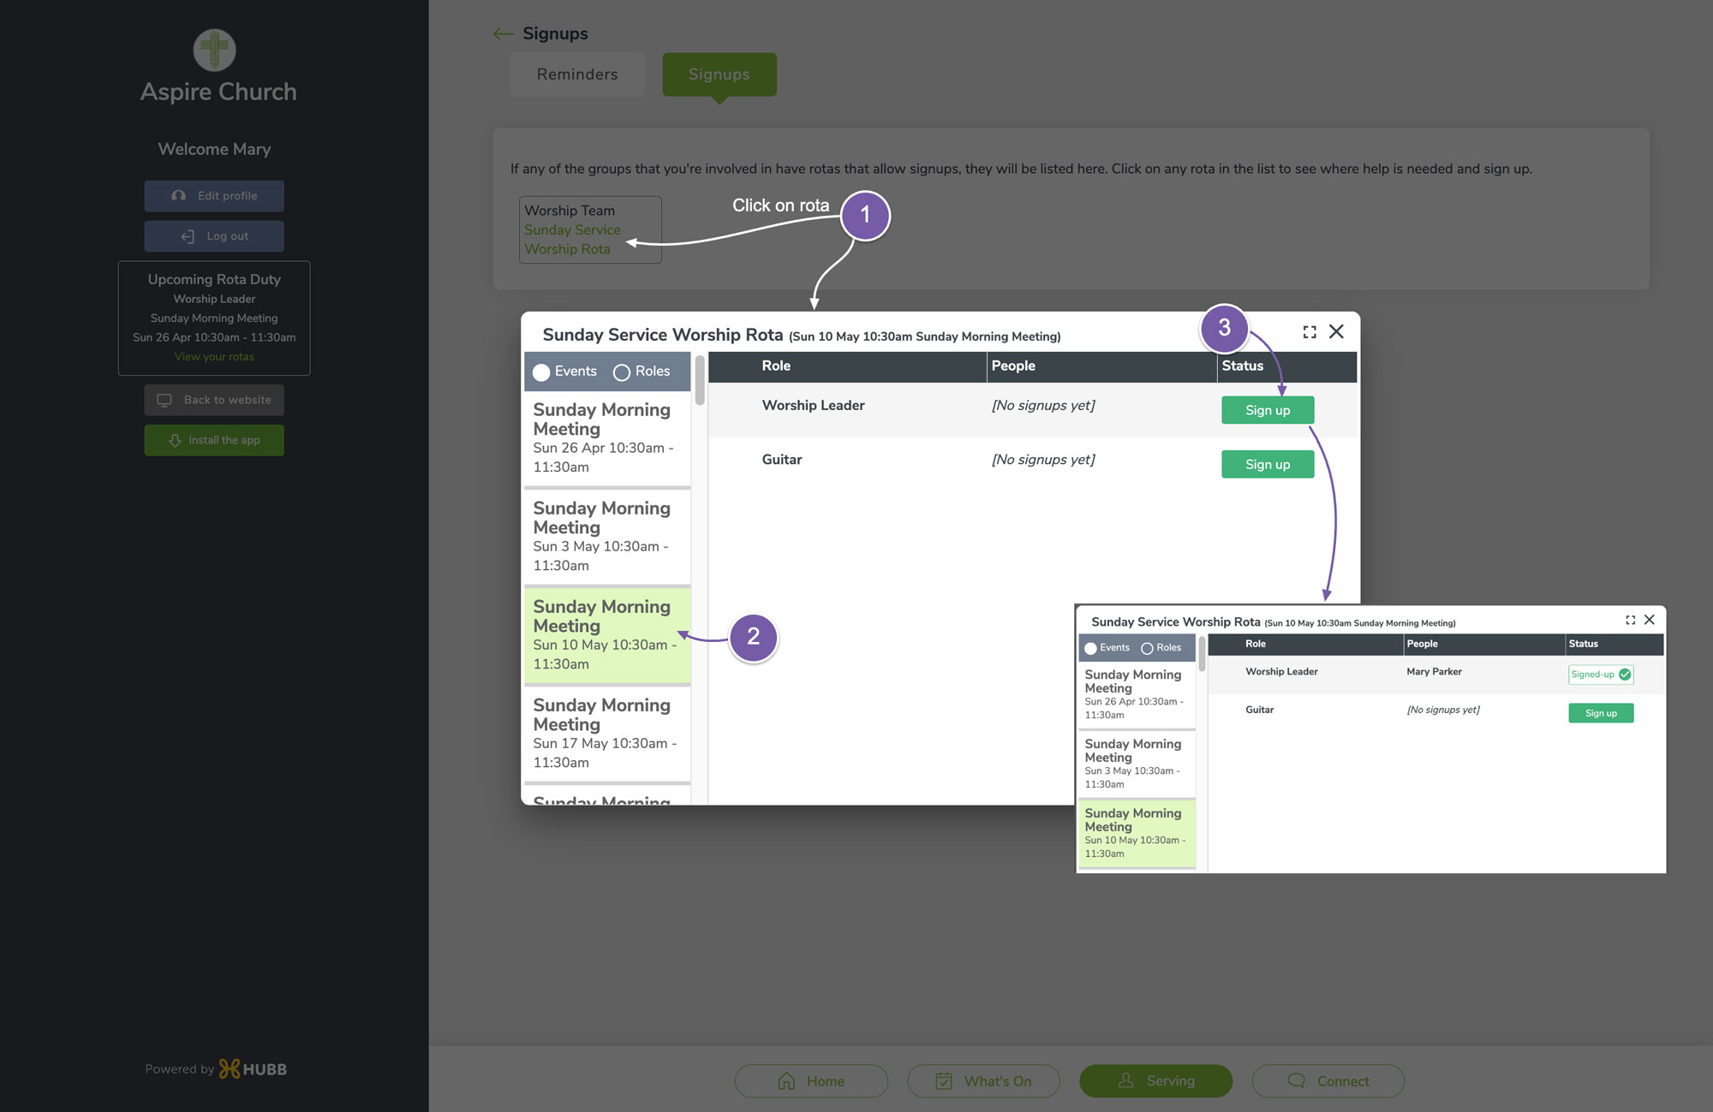Switch to the Reminders tab
The width and height of the screenshot is (1713, 1112).
pyautogui.click(x=577, y=74)
